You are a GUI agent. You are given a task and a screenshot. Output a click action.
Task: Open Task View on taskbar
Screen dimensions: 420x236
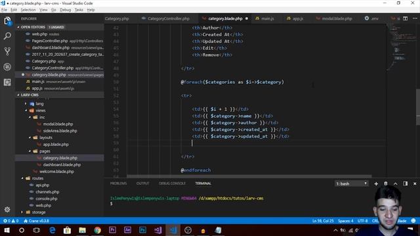37,230
